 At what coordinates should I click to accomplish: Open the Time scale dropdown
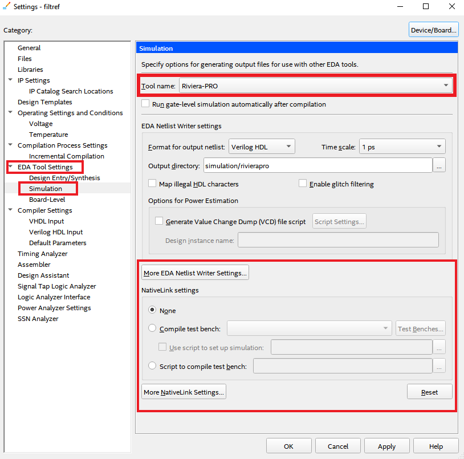point(402,147)
